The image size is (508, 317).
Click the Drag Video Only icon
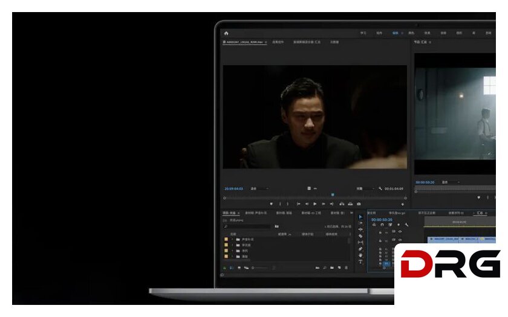point(309,188)
